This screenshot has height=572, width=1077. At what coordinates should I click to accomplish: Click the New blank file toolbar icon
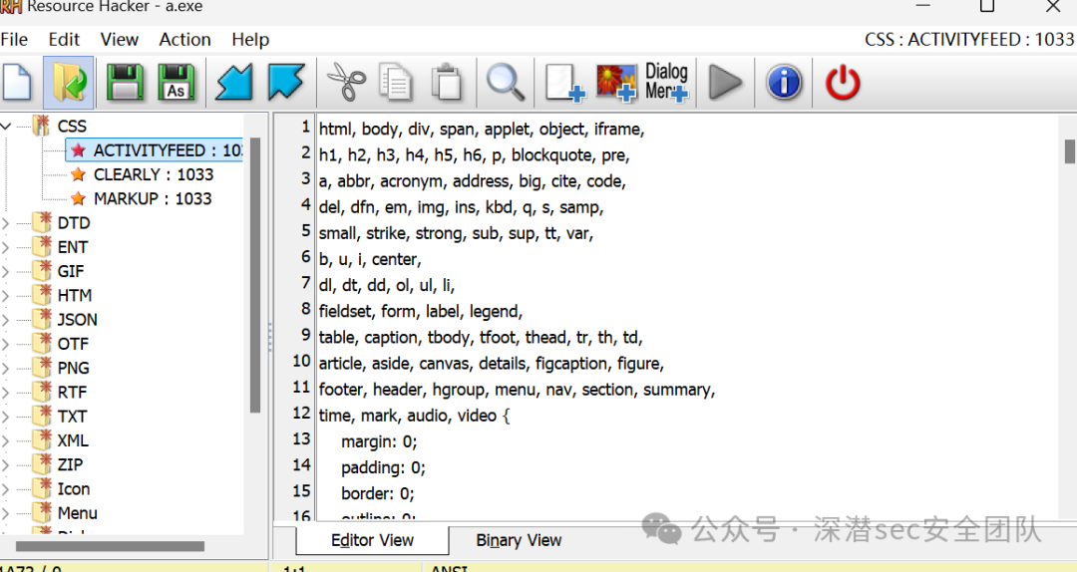(17, 83)
